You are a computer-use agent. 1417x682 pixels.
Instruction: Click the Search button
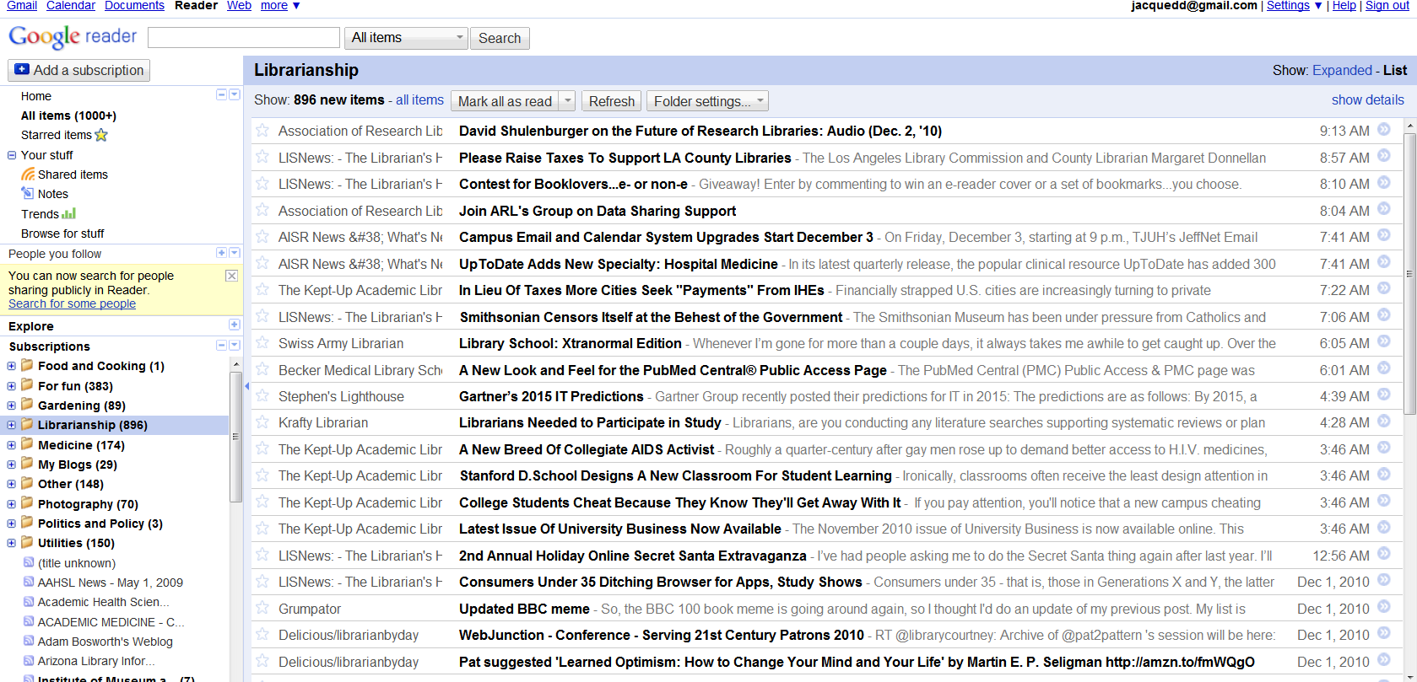pos(500,38)
